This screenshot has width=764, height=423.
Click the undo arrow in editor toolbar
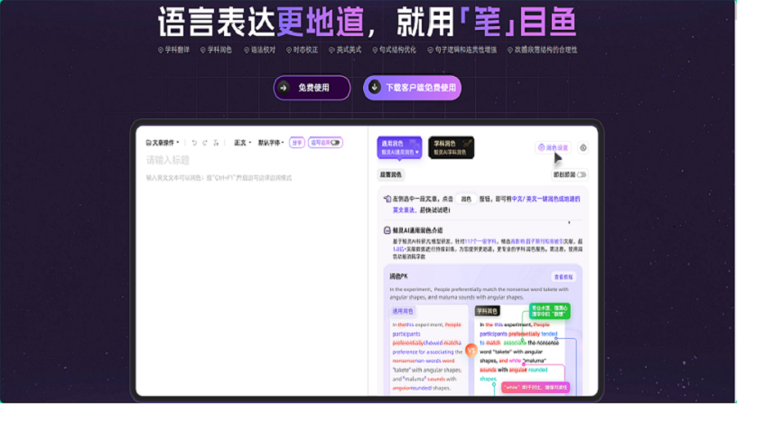(x=194, y=143)
